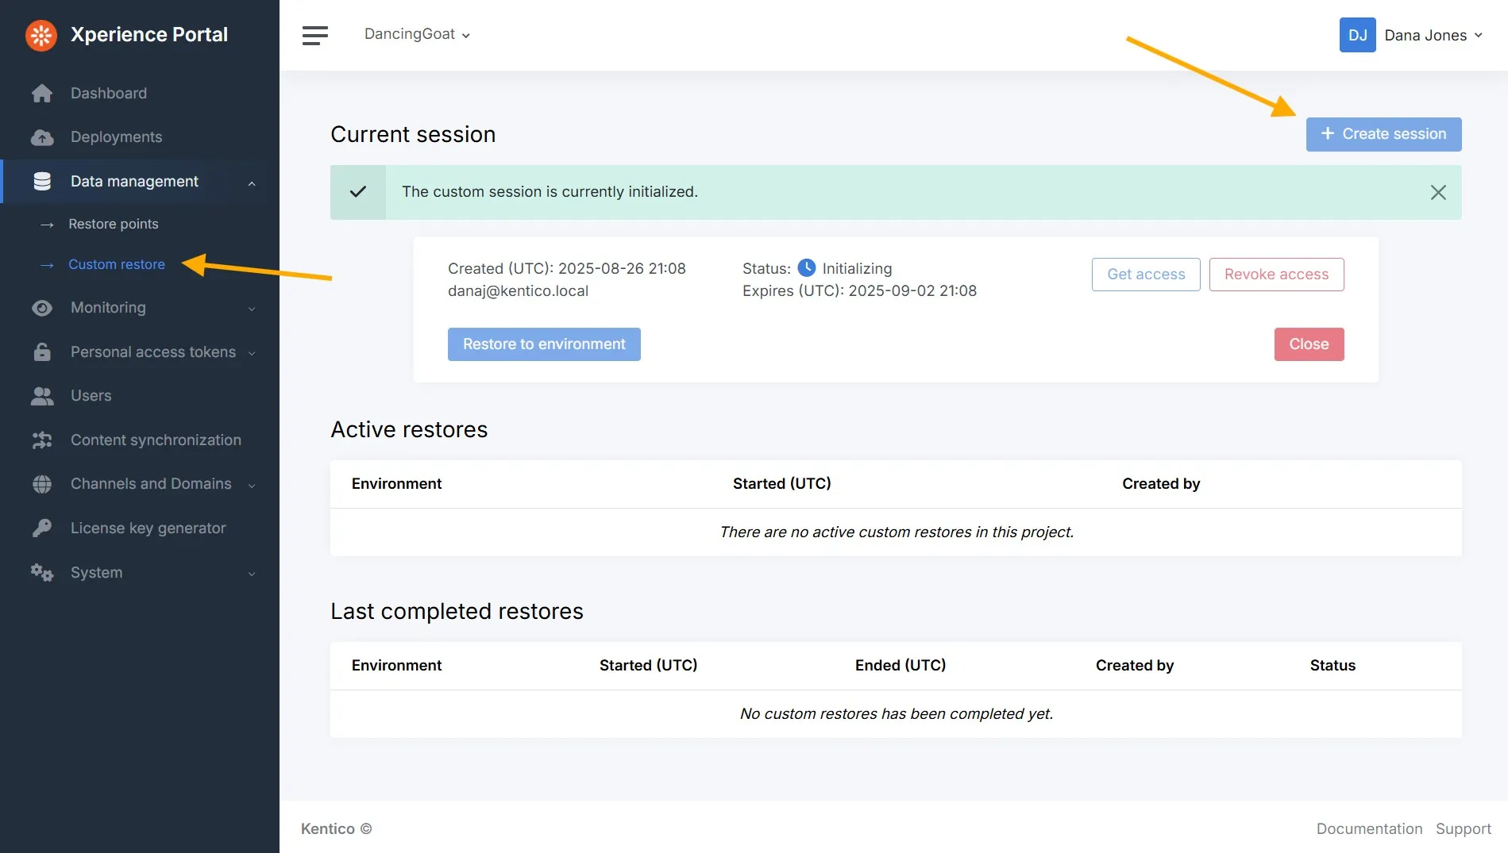Open the Dashboard home icon
1508x853 pixels.
42,94
